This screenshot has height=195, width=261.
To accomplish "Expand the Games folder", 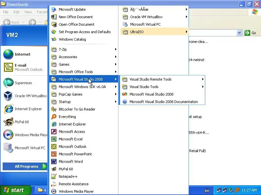I will (x=84, y=64).
